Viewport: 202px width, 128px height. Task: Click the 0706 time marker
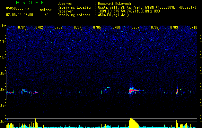pos(116,28)
